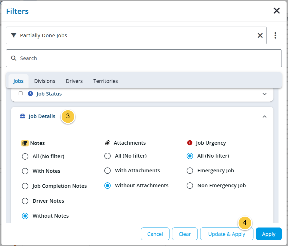Select Without Attachments radio button

[107, 186]
